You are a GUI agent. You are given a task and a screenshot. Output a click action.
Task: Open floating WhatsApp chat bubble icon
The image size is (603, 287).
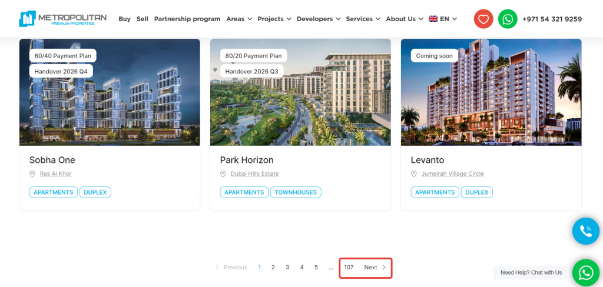585,272
